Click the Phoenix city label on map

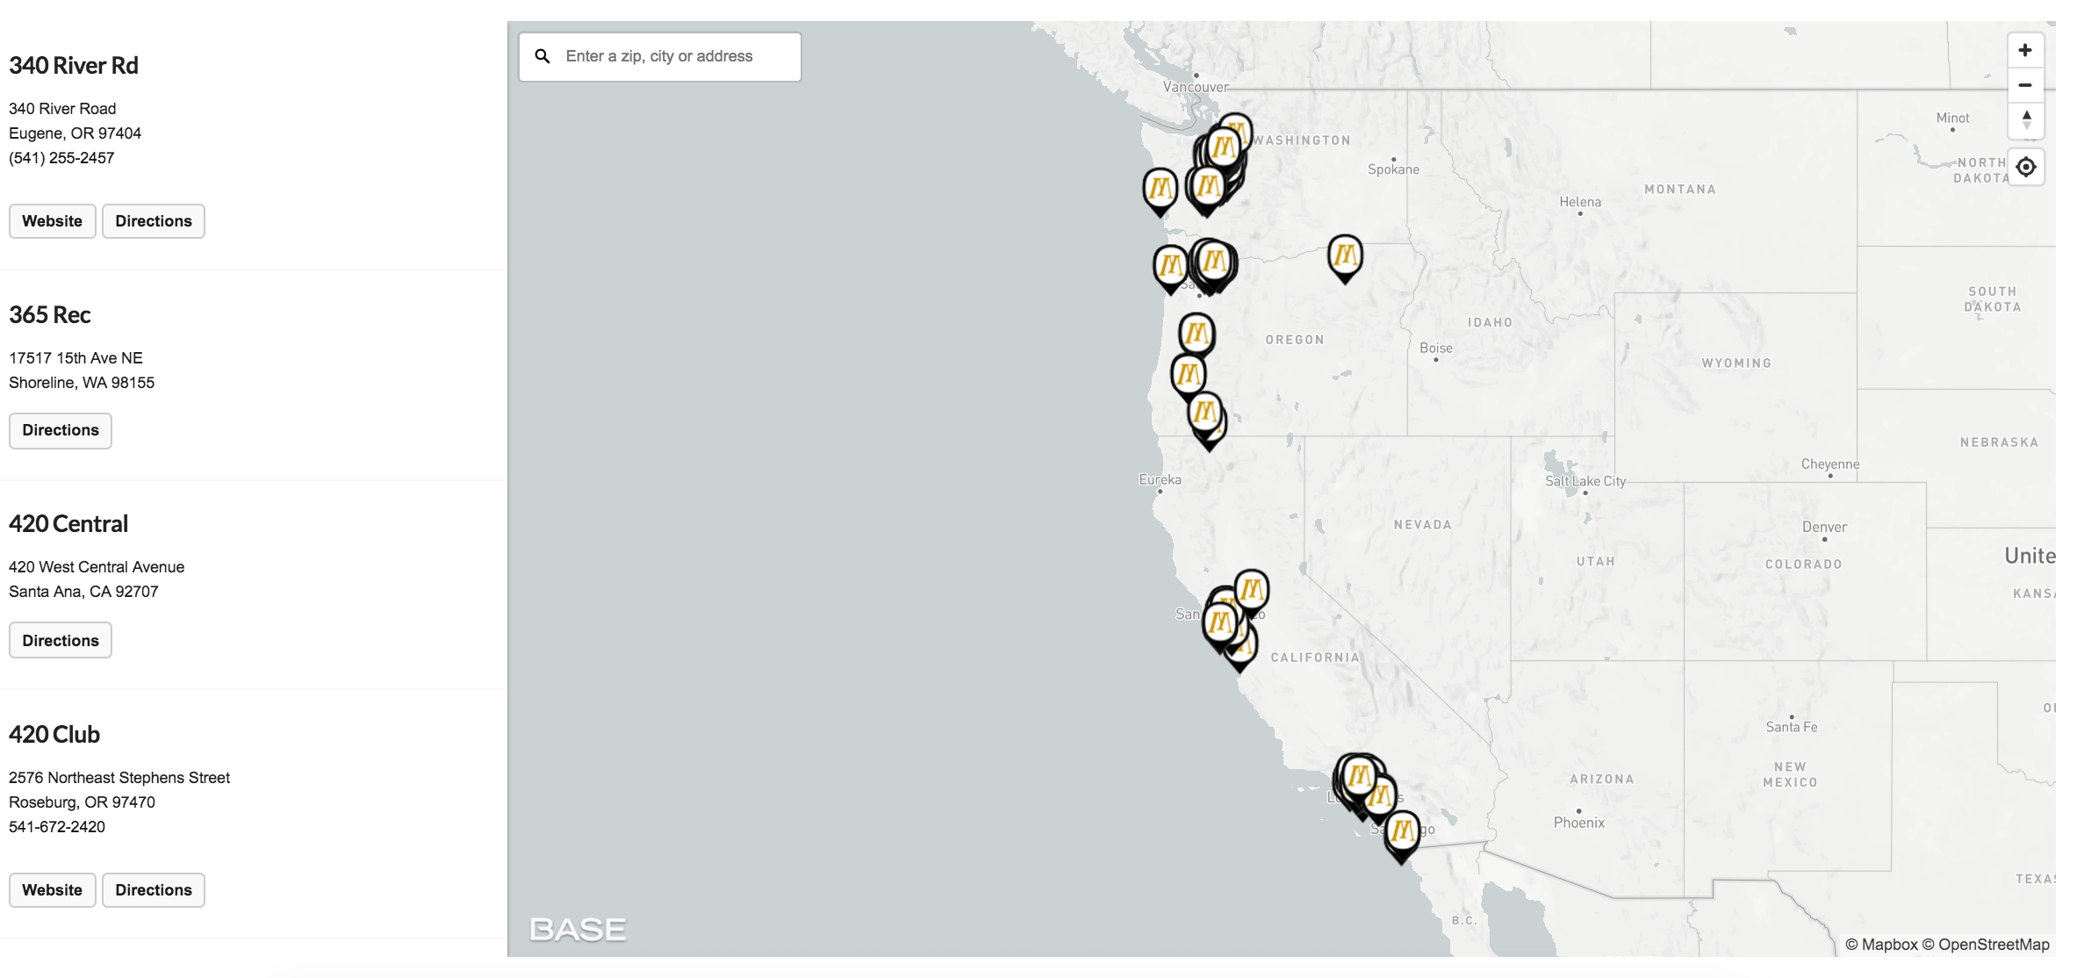[x=1578, y=823]
